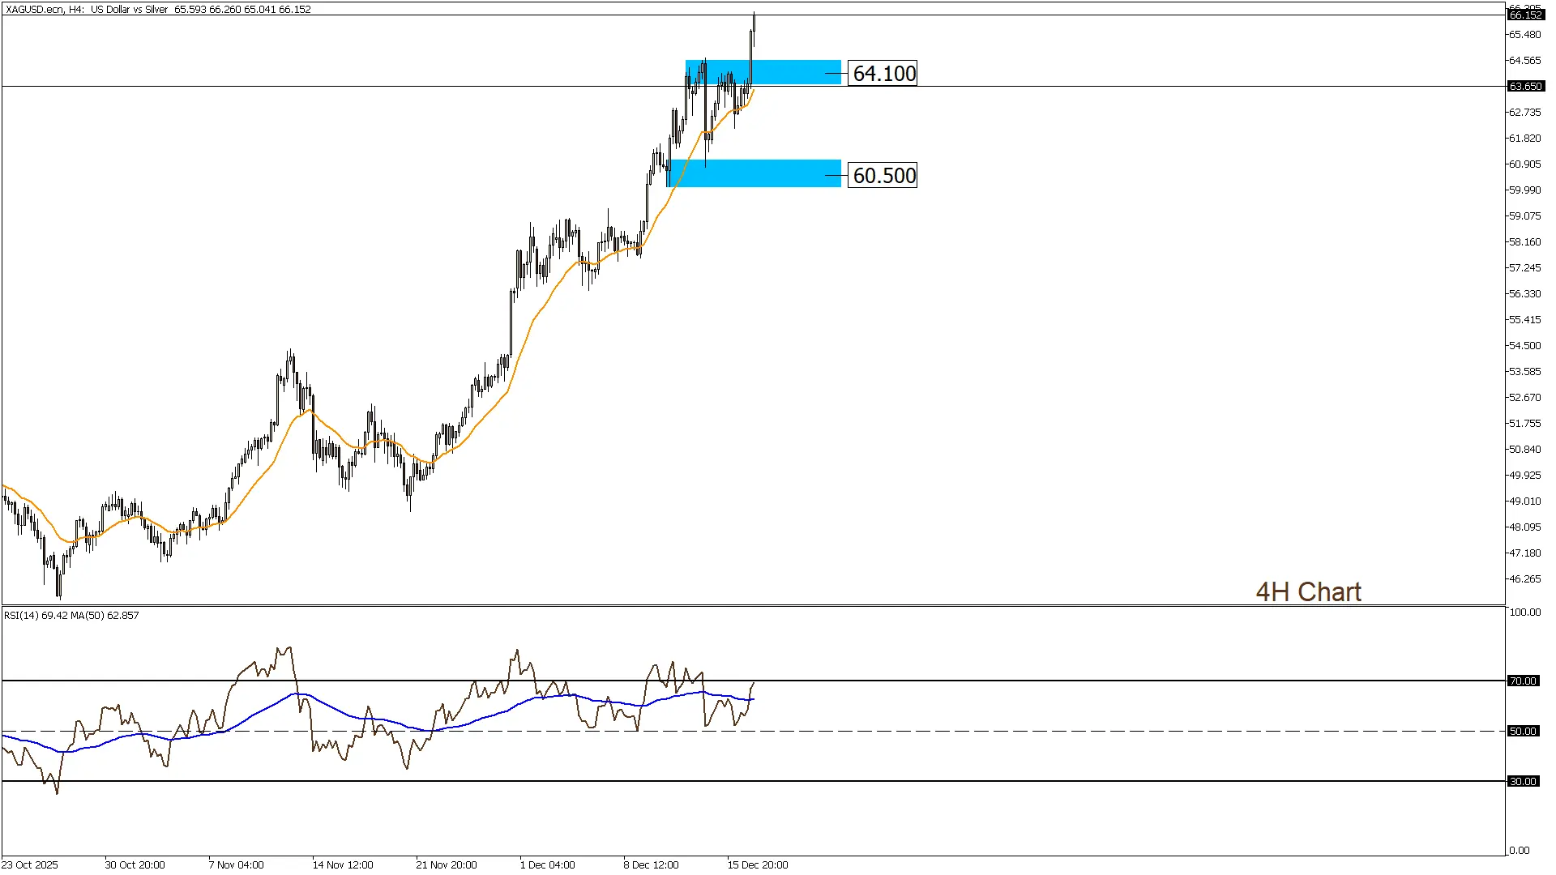Click the 63.650 horizontal line price tag
The width and height of the screenshot is (1556, 875).
pos(1525,86)
